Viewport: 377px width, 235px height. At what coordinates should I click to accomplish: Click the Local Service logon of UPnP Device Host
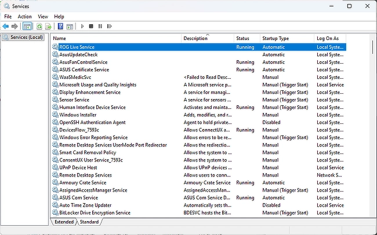point(330,167)
